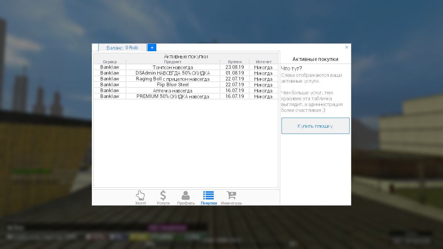443x249 pixels.
Task: Click the Баланс: 0 Rub tab
Action: coord(122,48)
